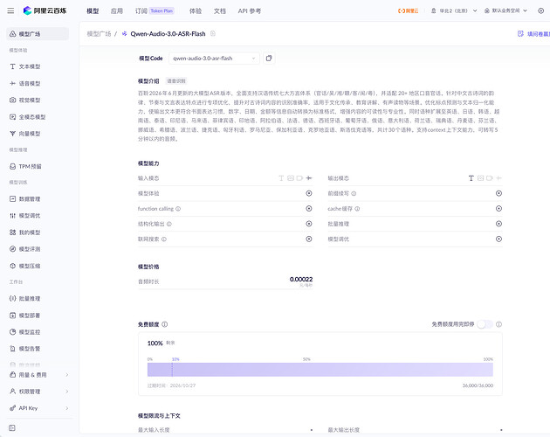Expand 权限管理 chevron
This screenshot has width=550, height=437.
click(x=66, y=392)
